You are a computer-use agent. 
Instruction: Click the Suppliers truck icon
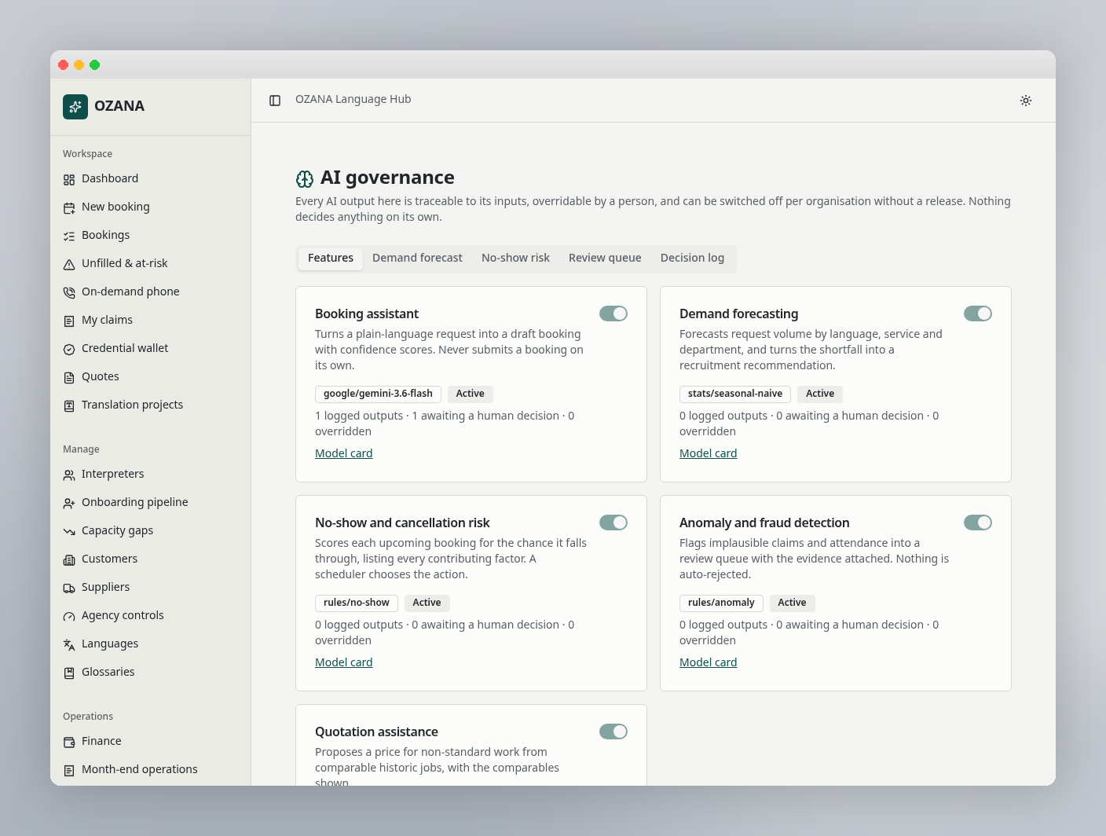[x=69, y=588]
